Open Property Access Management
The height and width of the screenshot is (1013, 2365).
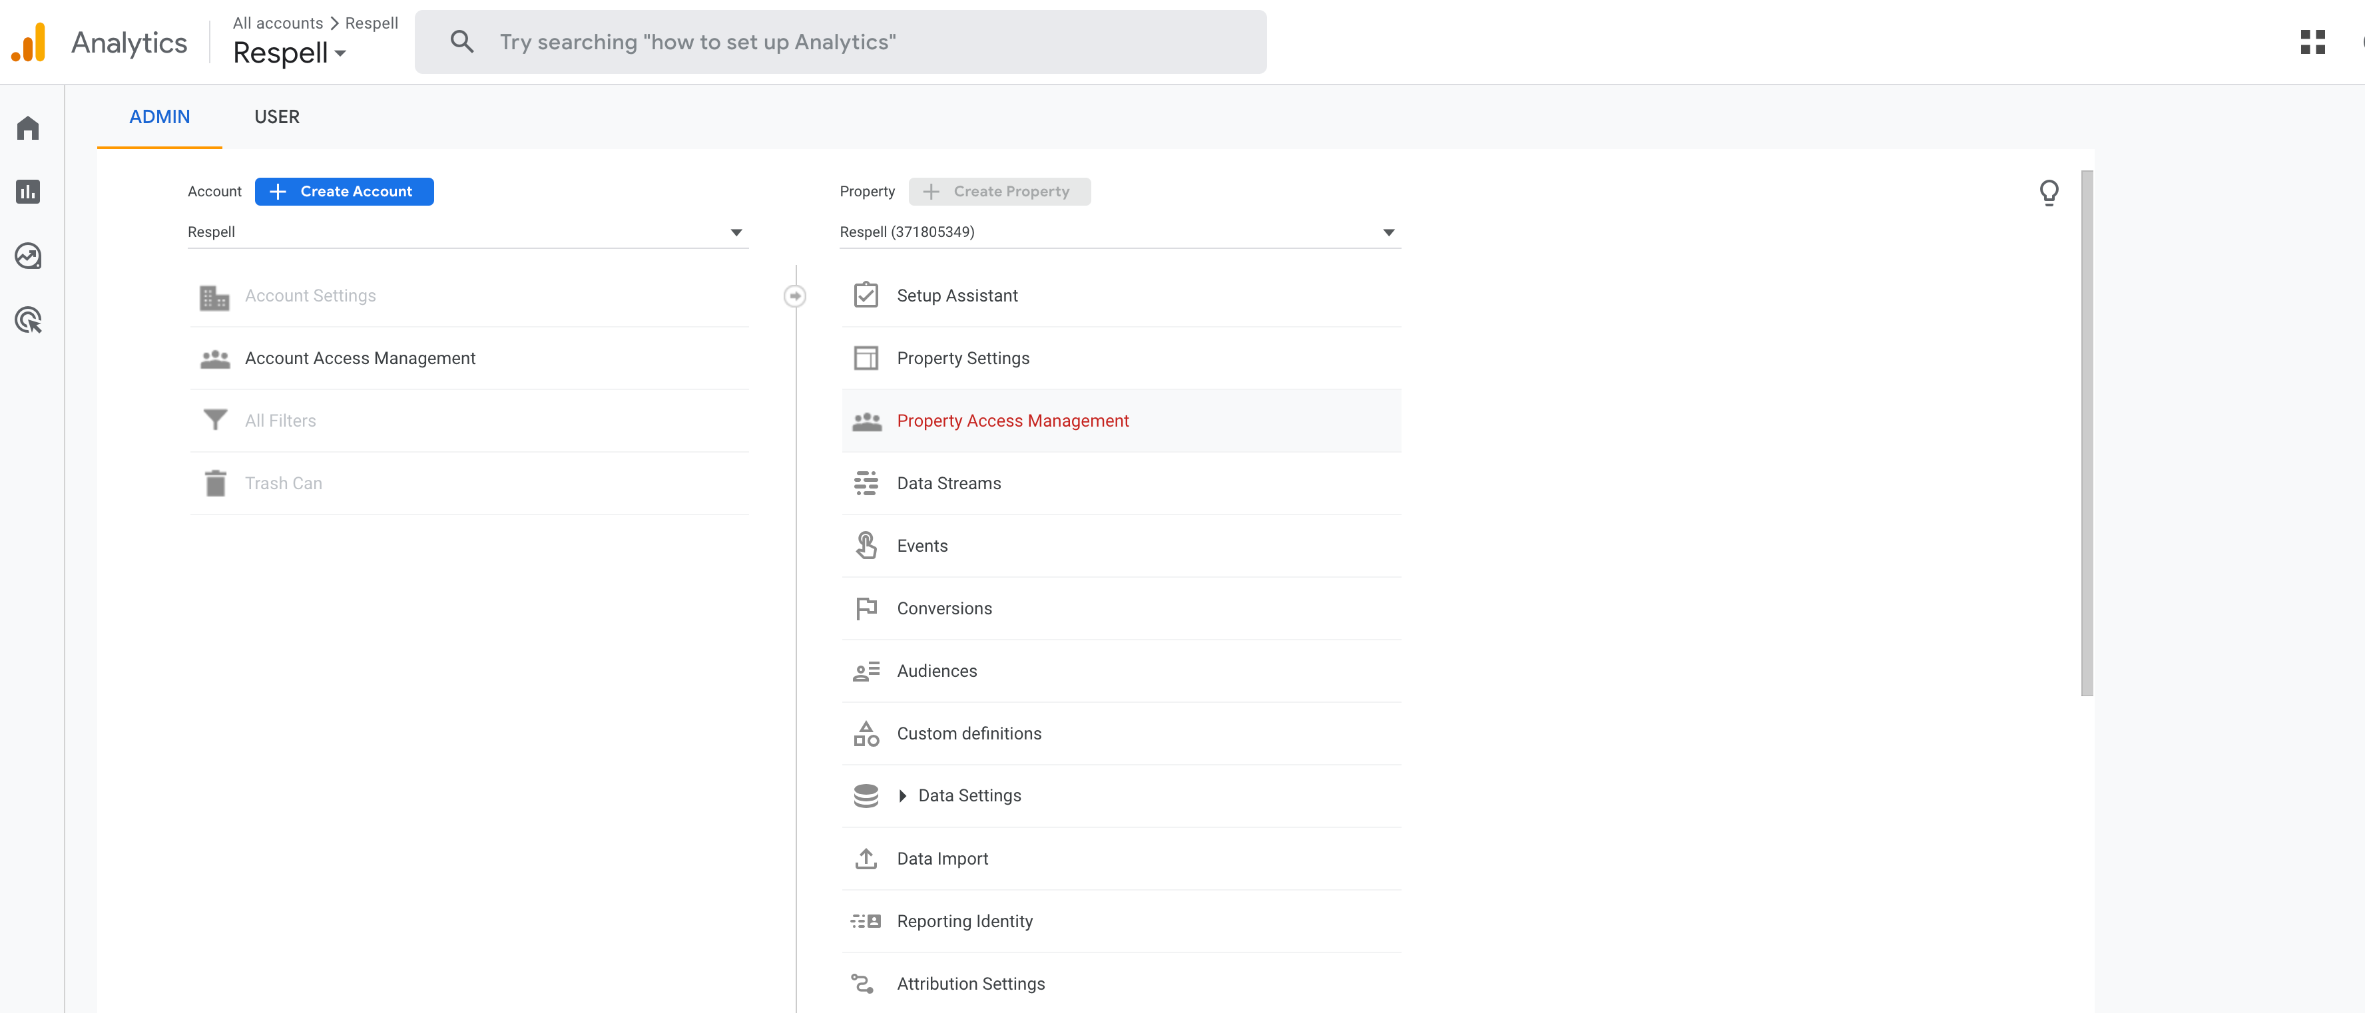pos(1012,421)
